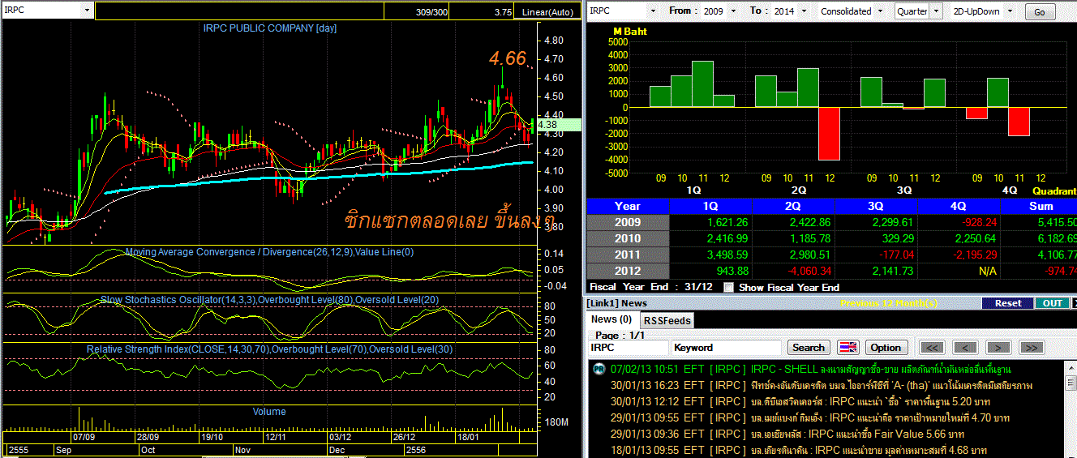1077x458 pixels.
Task: Click the Year column header
Action: [x=628, y=206]
